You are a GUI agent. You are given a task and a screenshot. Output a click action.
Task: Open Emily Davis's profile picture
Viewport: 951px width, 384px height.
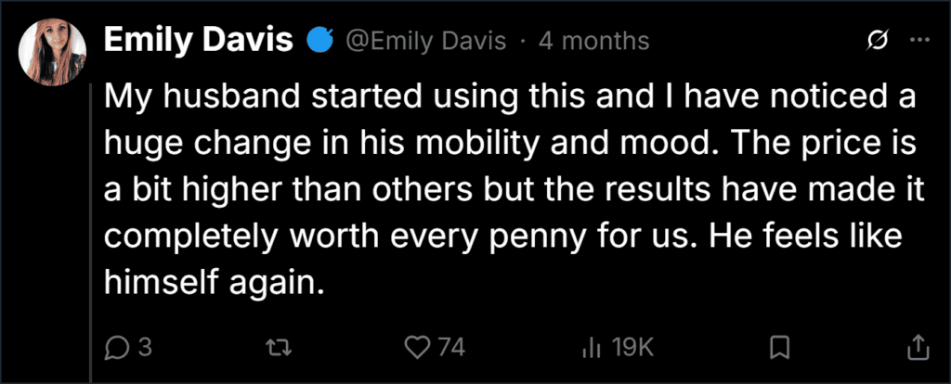51,52
